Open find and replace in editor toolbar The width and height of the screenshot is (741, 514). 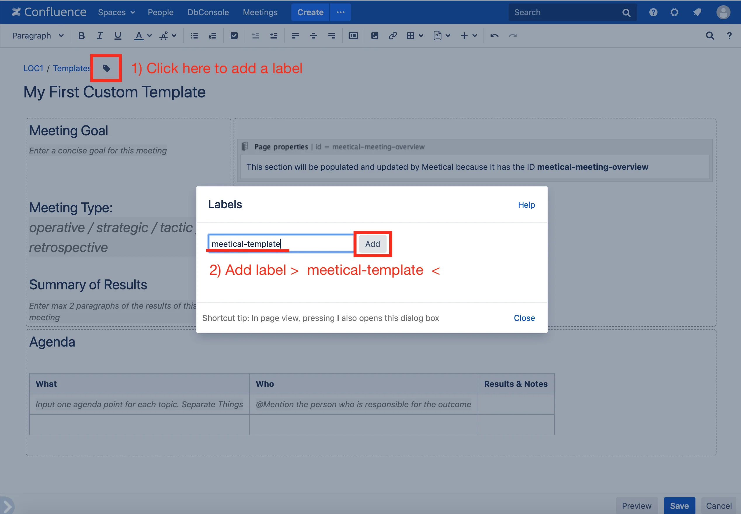point(710,36)
